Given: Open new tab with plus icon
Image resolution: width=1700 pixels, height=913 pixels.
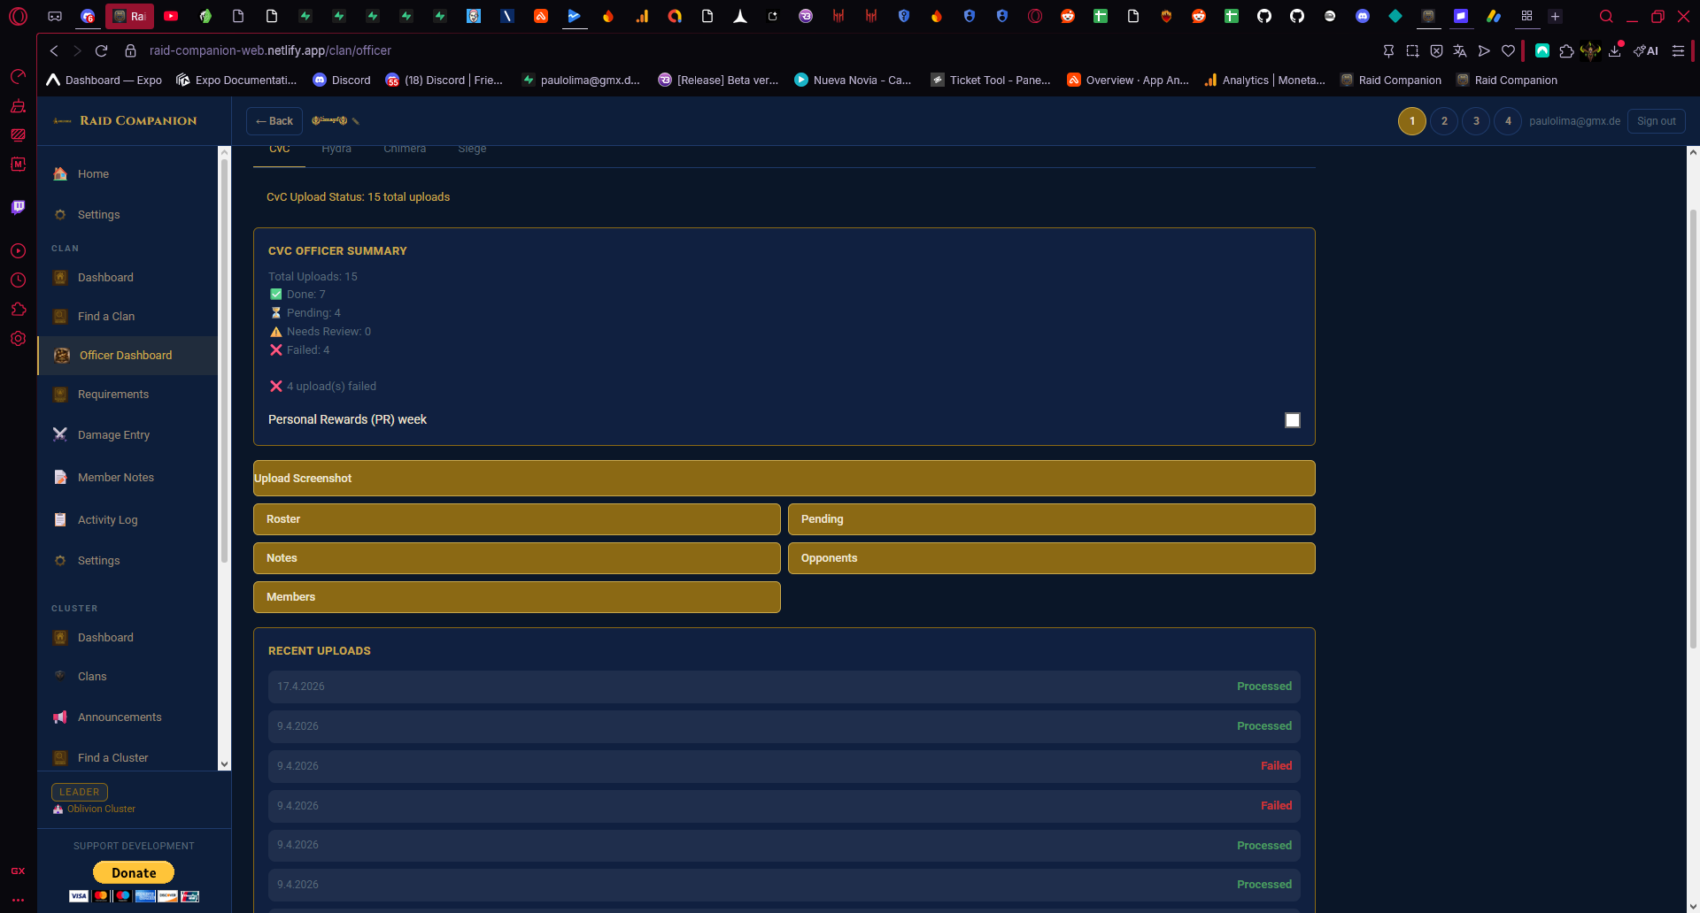Looking at the screenshot, I should (1555, 16).
